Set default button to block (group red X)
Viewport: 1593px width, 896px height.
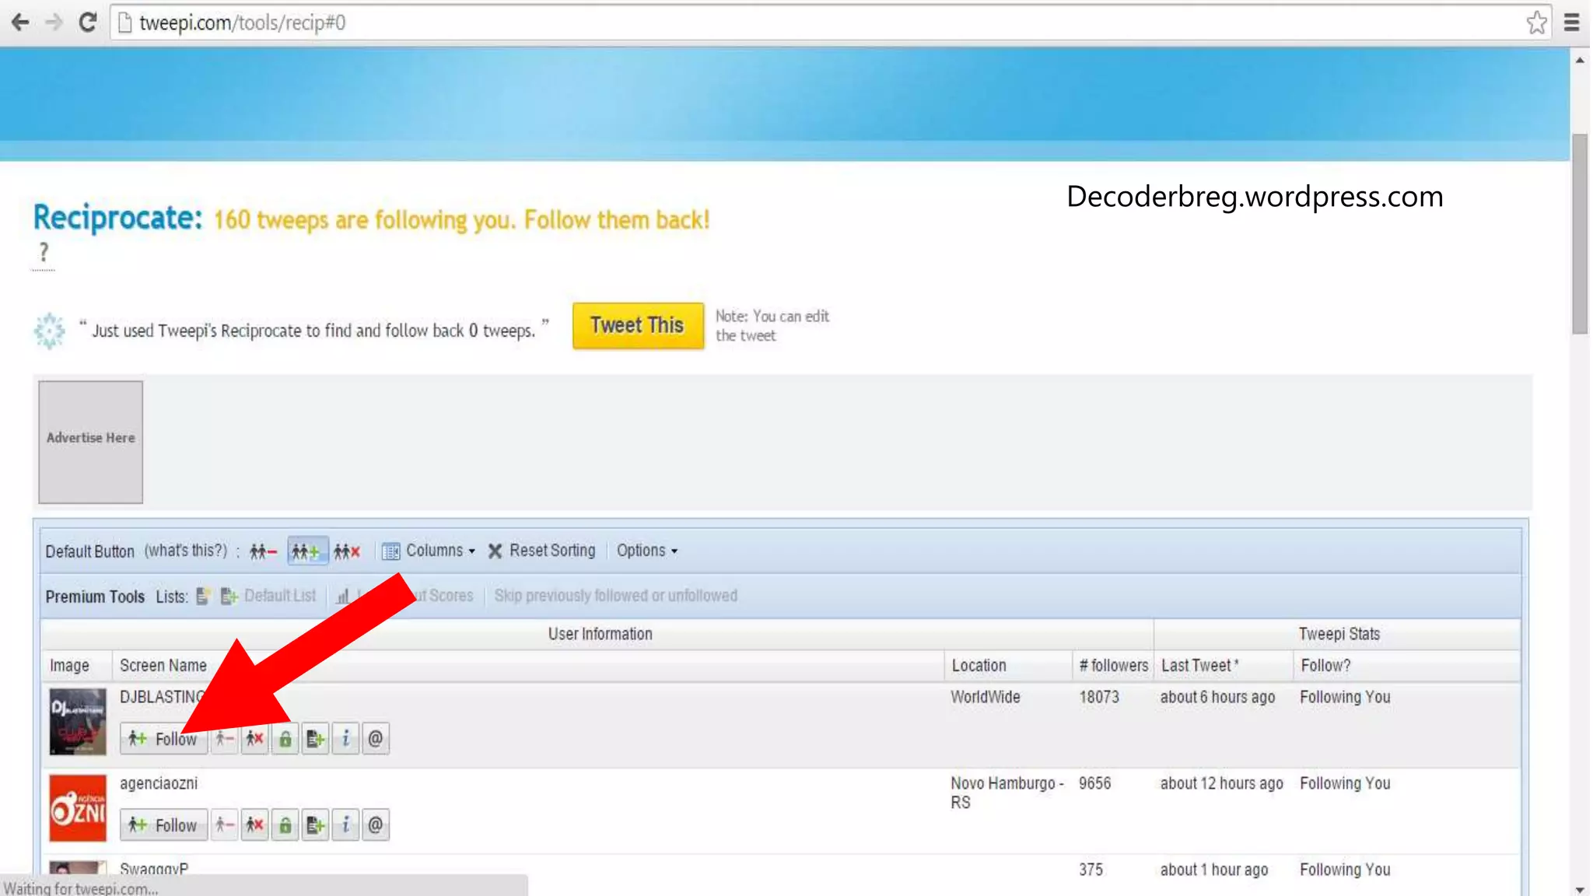click(347, 551)
